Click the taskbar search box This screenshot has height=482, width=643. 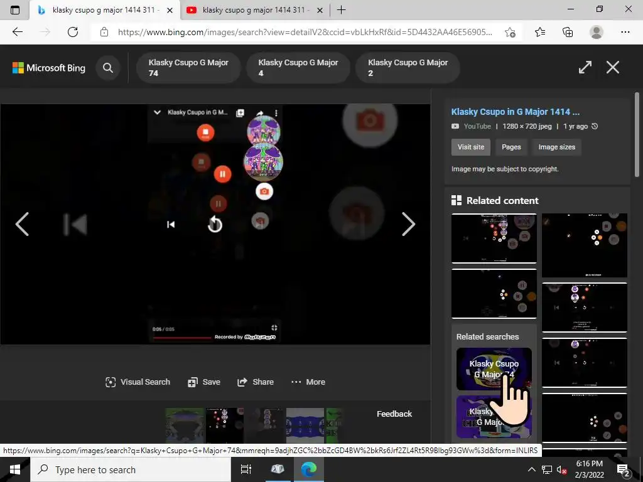(x=131, y=469)
